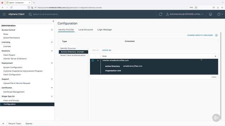Open the help question mark menu
The width and height of the screenshot is (225, 126).
(x=220, y=14)
